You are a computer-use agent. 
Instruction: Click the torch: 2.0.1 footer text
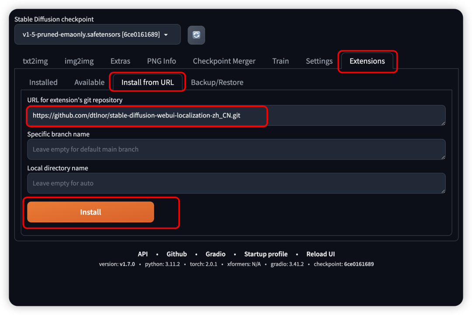(204, 264)
